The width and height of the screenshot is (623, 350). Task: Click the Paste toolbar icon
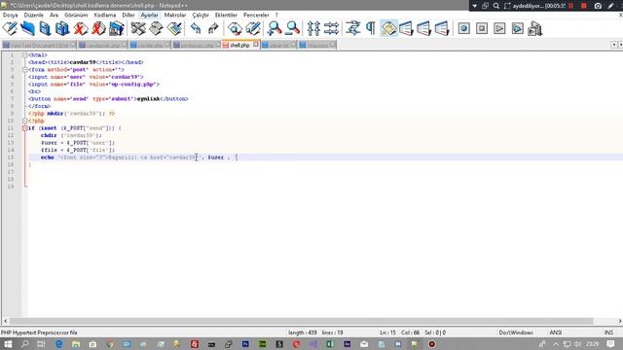pos(174,28)
